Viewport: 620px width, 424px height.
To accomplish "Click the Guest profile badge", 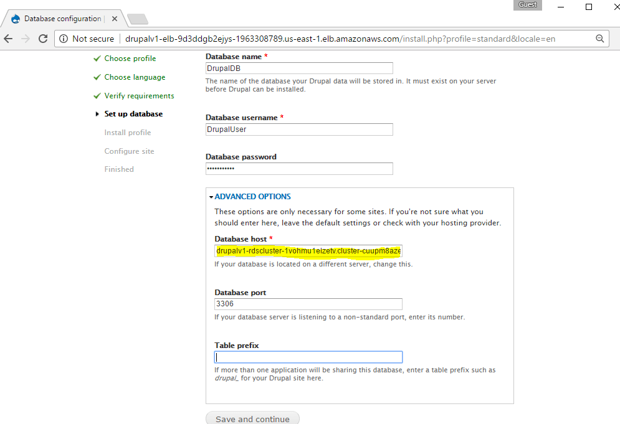I will 528,5.
